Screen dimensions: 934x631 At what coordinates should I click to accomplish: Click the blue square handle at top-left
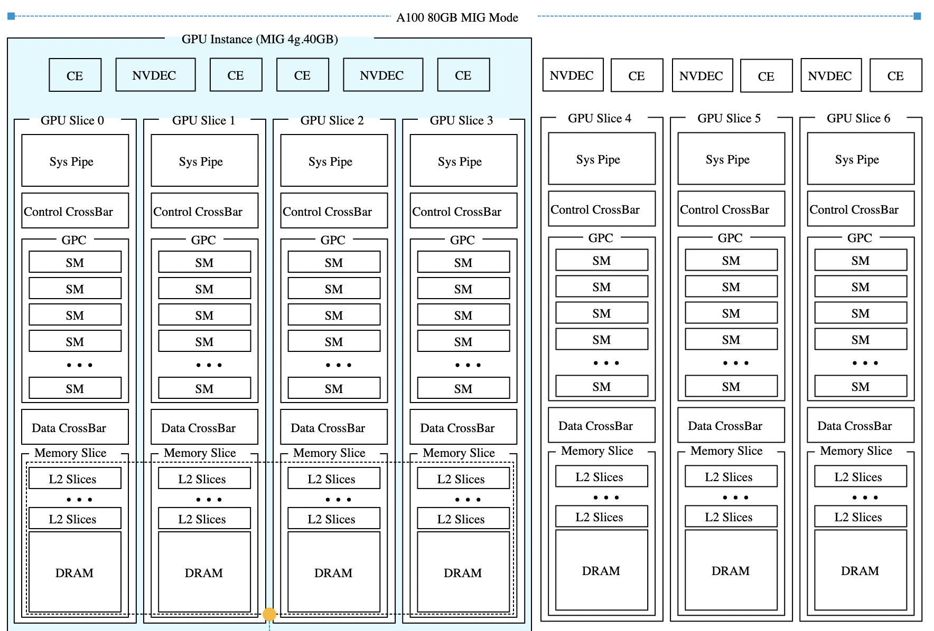point(11,16)
